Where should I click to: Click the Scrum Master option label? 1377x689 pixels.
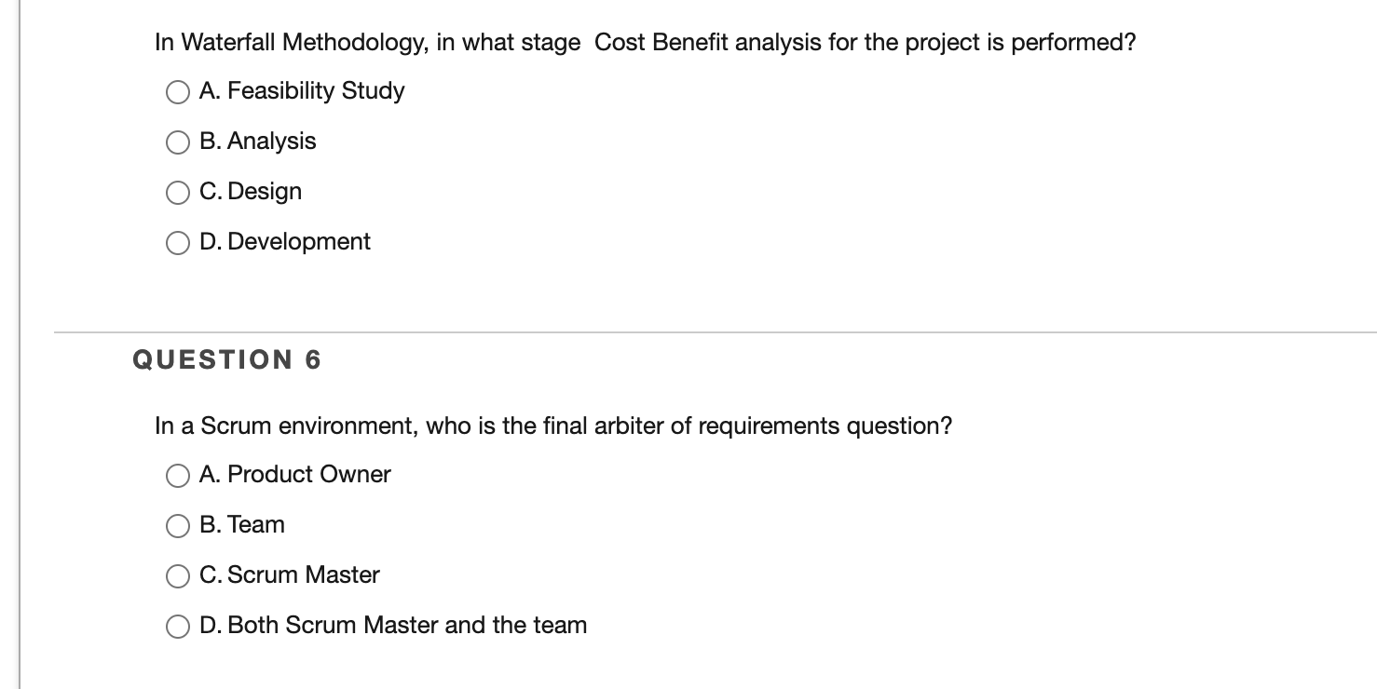290,575
